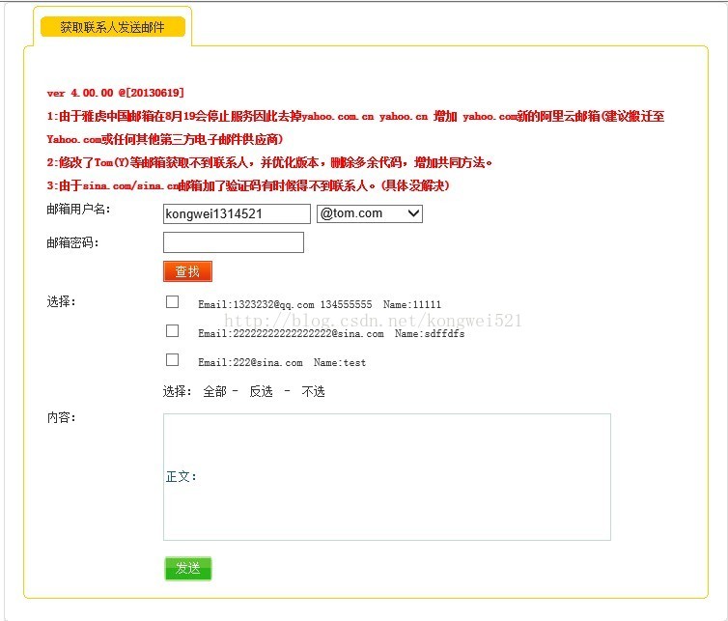Click the text Name:test
Viewport: 728px width, 621px height.
[340, 363]
